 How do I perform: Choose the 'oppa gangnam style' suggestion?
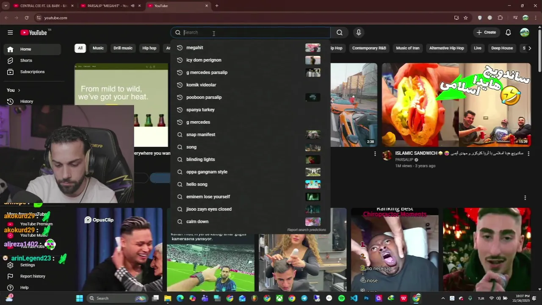(x=250, y=172)
